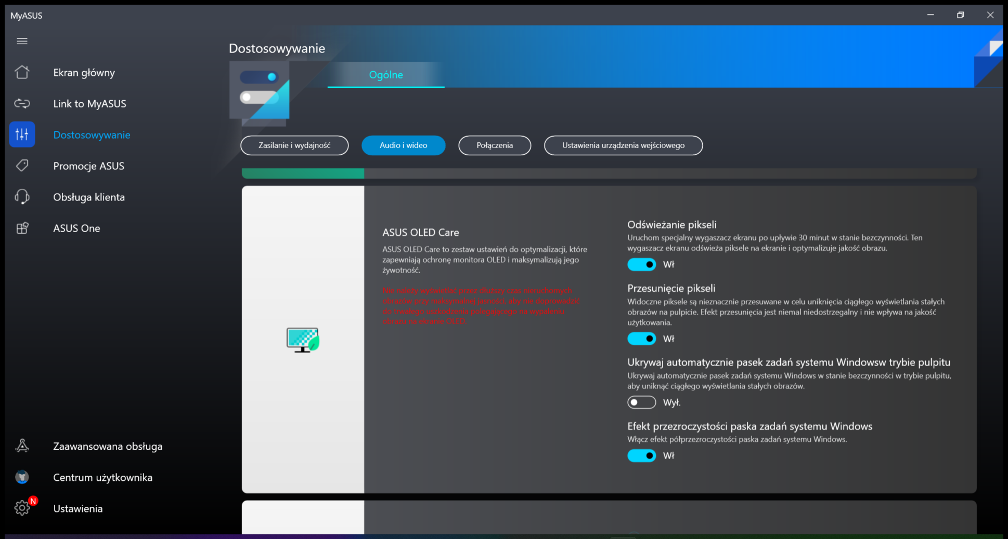The image size is (1008, 539).
Task: Open Obsługa klienta section
Action: point(89,197)
